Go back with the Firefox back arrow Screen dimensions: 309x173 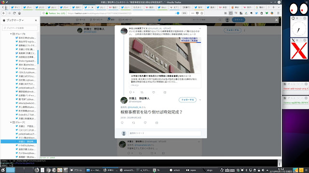4,13
